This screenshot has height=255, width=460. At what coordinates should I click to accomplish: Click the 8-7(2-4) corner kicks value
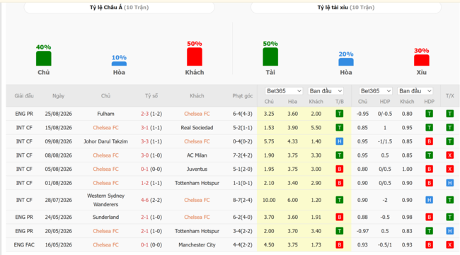242,200
